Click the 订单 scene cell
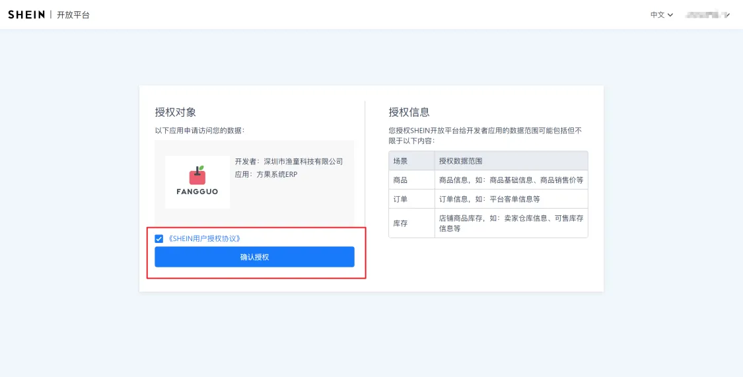Image resolution: width=743 pixels, height=377 pixels. (x=411, y=199)
